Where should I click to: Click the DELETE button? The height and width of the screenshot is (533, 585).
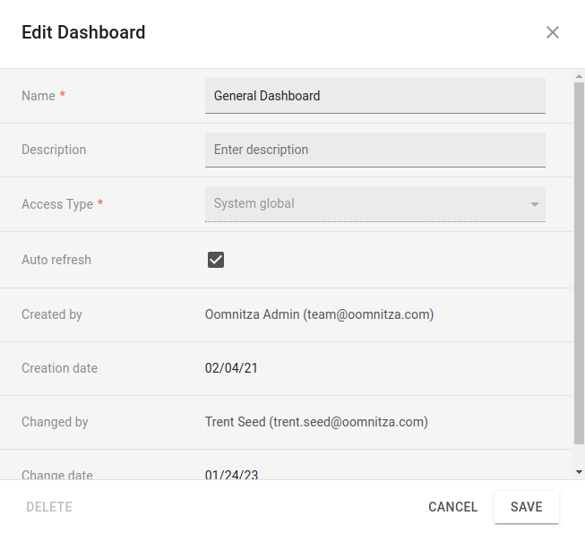(49, 507)
